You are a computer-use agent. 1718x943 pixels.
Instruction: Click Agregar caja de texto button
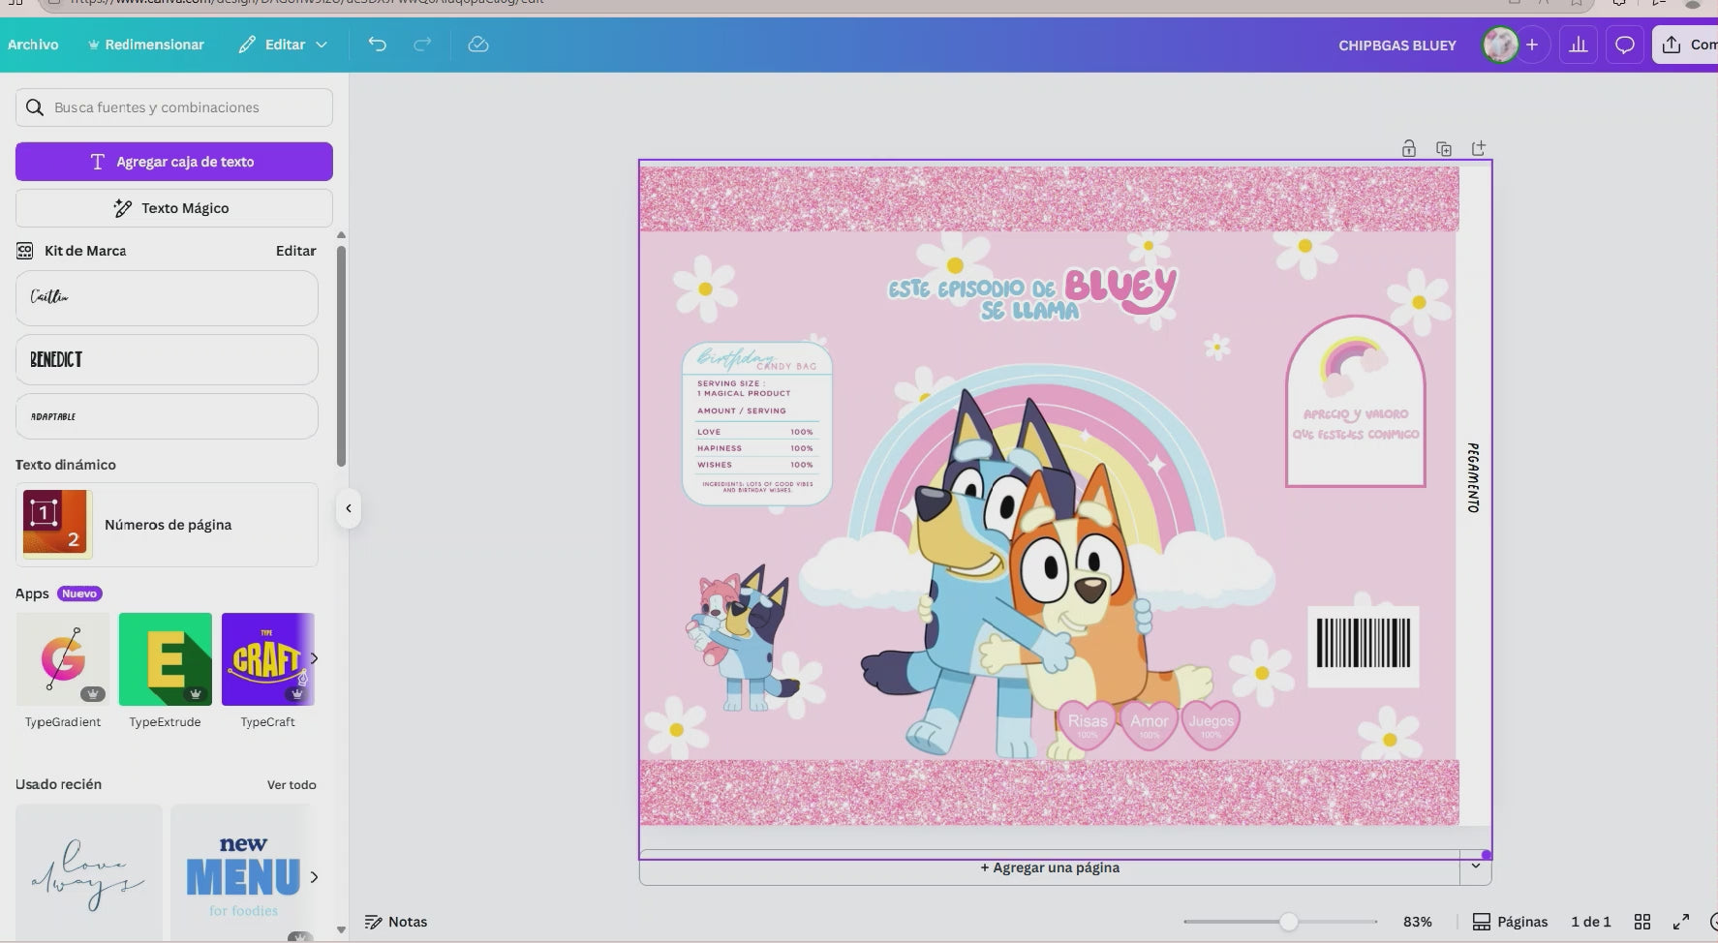(174, 162)
